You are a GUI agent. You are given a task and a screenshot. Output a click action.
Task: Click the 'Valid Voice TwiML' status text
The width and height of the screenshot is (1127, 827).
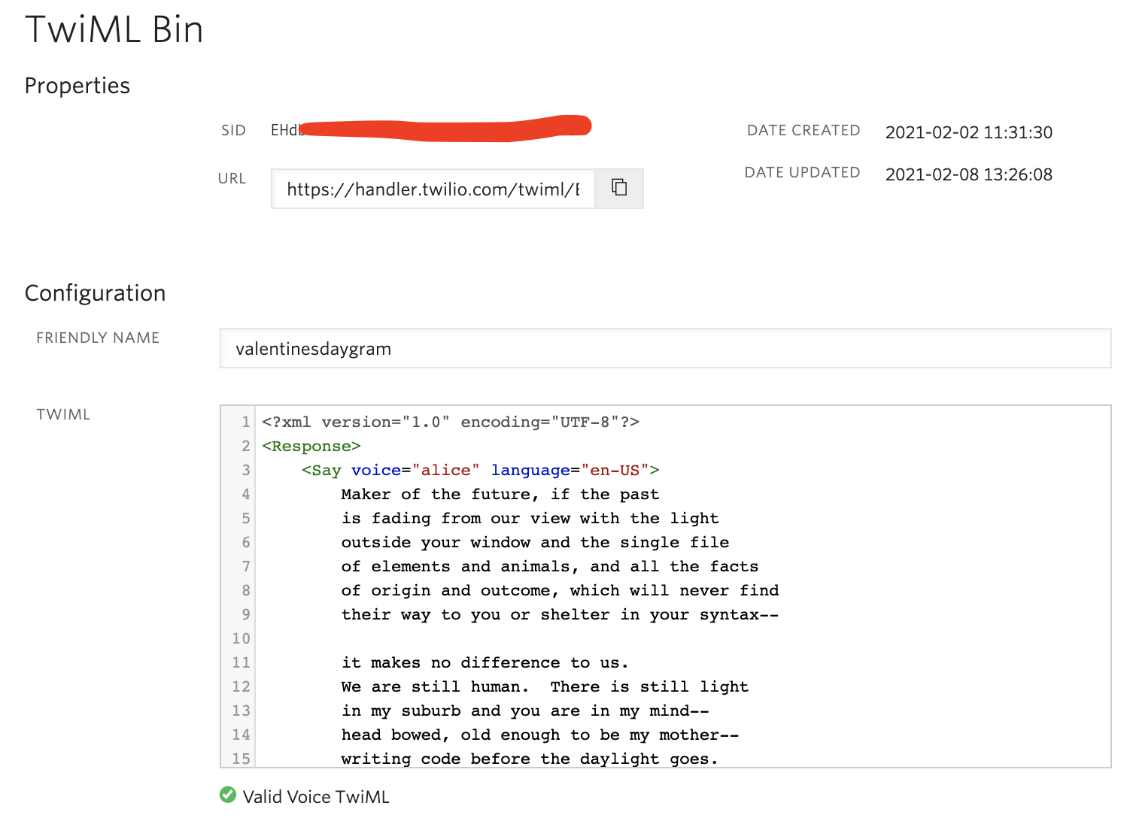point(316,797)
